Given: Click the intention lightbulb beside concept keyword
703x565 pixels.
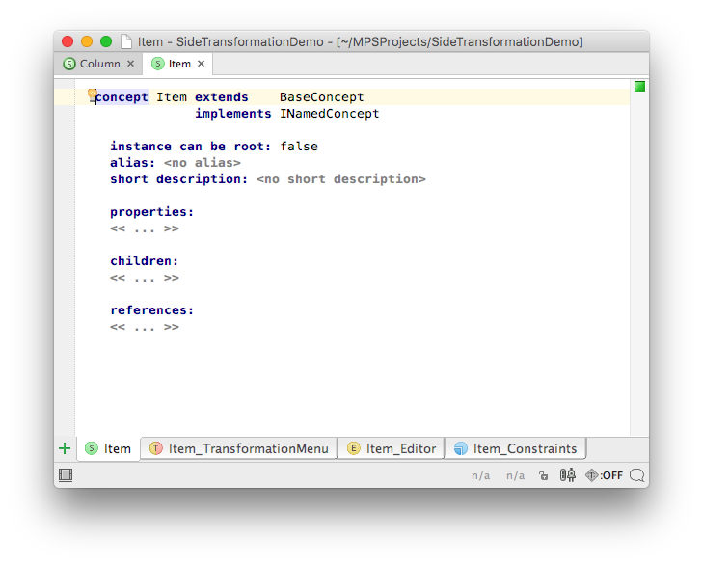Looking at the screenshot, I should click(93, 94).
